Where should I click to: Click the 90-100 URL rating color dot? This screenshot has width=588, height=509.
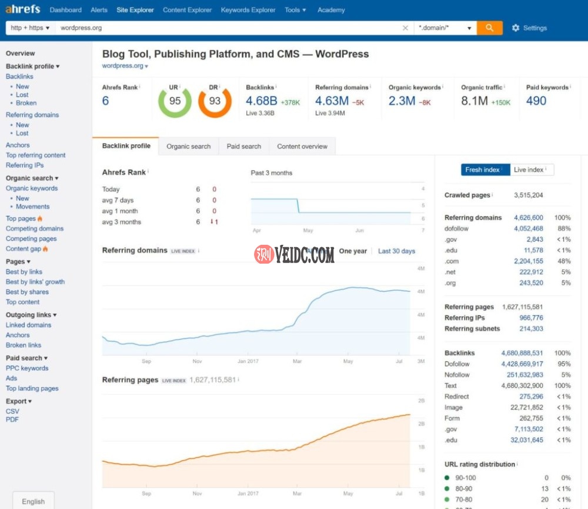(447, 478)
